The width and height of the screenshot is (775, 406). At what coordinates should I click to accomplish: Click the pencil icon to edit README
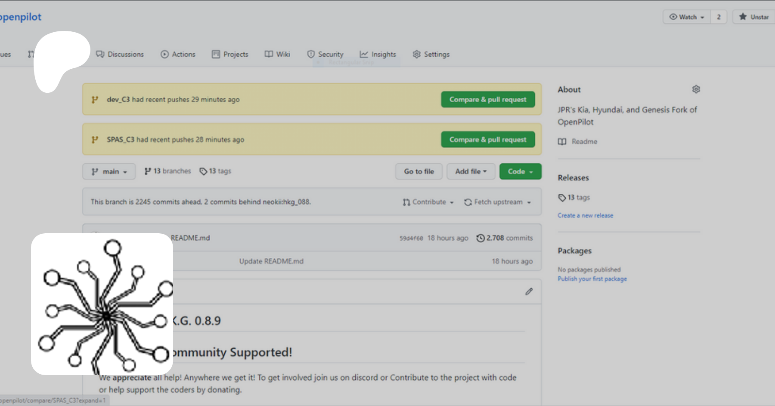[529, 292]
